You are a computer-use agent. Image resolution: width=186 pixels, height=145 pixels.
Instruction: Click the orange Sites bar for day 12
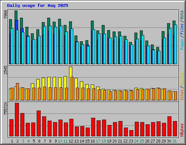[x=72, y=89]
